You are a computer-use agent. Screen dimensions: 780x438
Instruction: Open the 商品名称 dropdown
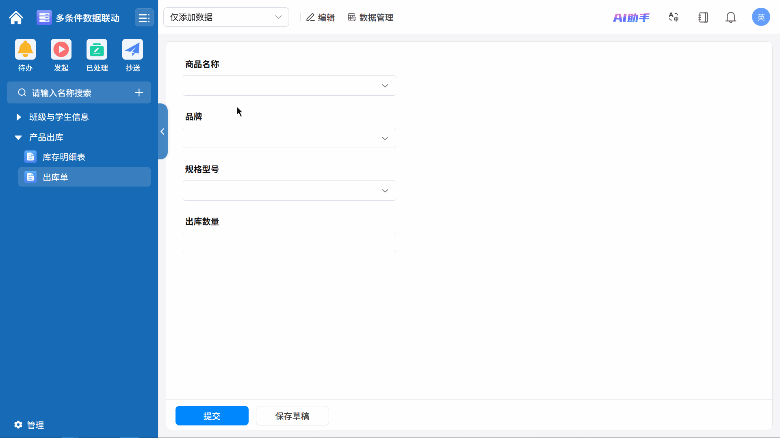(x=289, y=86)
